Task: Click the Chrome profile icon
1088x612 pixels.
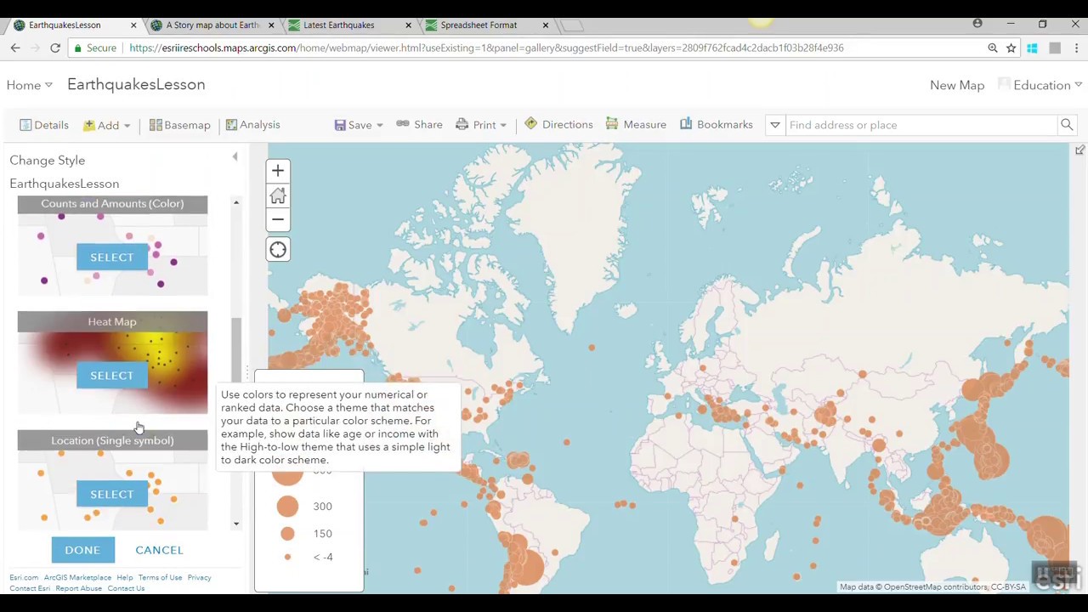Action: pos(977,24)
